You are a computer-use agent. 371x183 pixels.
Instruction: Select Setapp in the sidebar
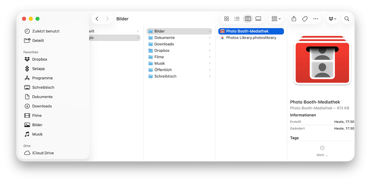[x=39, y=69]
